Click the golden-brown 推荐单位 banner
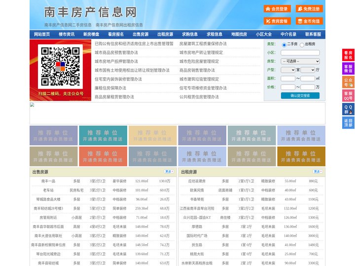This screenshot has width=355, height=266. pos(301,156)
